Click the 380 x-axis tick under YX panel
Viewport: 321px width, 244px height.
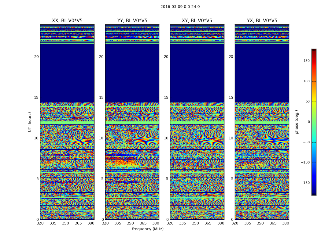[286, 223]
